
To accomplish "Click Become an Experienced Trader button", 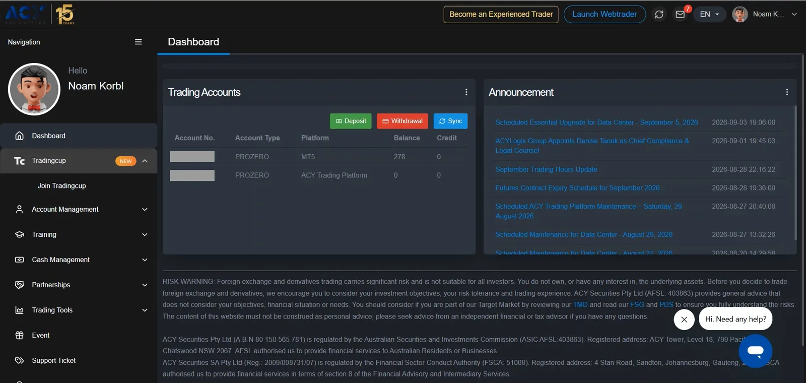I will click(x=501, y=14).
